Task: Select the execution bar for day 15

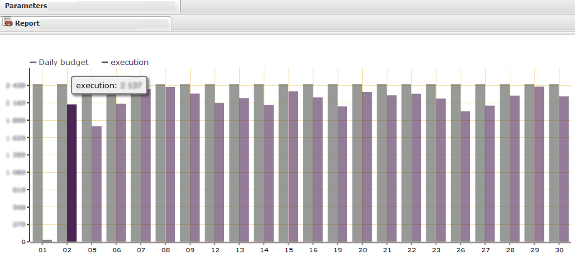Action: point(293,166)
